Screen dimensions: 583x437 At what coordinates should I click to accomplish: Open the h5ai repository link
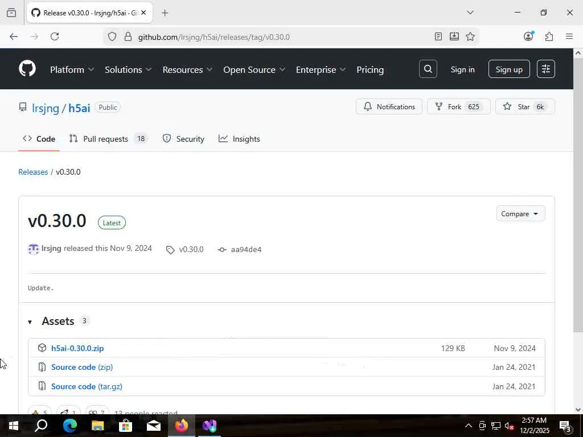coord(79,108)
